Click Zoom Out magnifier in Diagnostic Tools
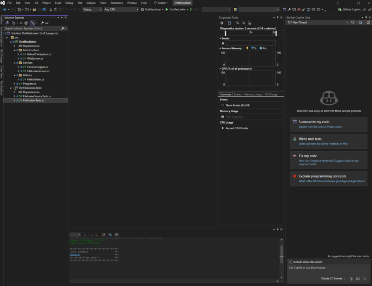Screen dimensions: 372x286 [244, 23]
